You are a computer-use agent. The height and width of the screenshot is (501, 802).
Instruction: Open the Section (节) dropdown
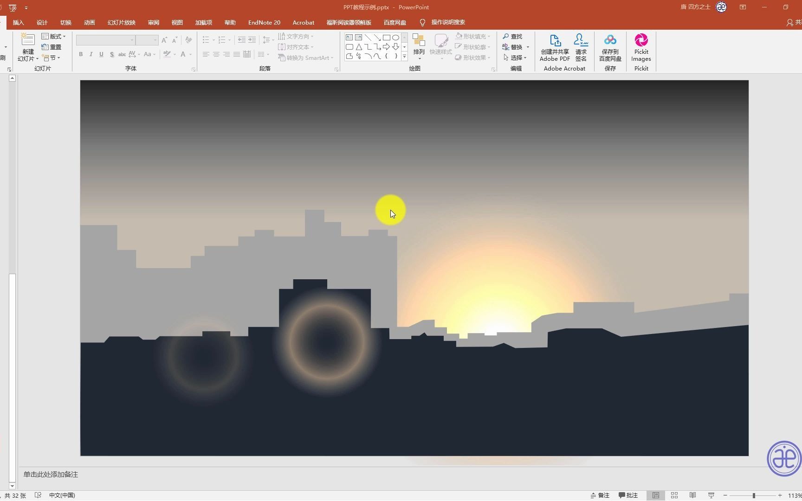pos(51,58)
